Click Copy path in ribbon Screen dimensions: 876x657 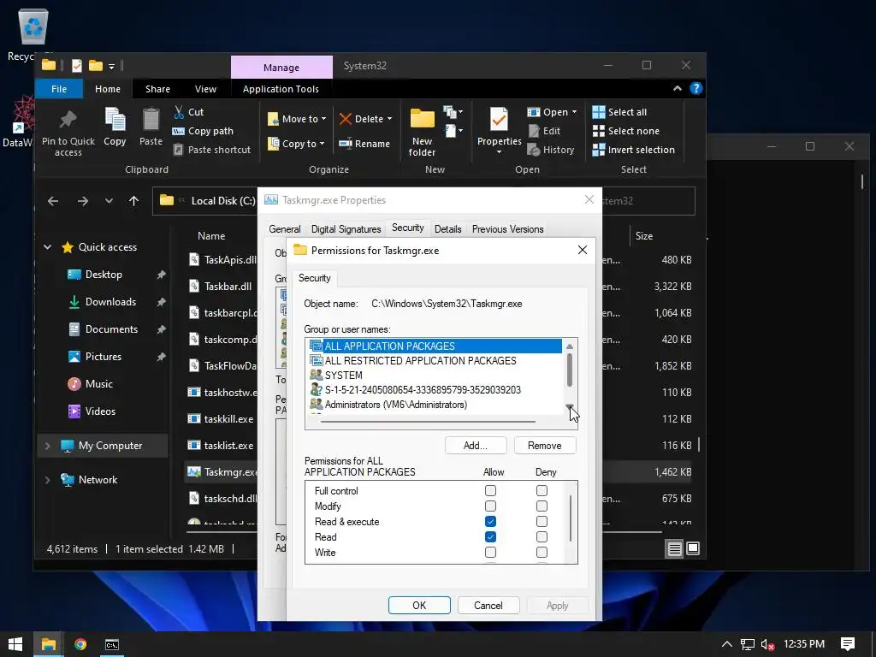pyautogui.click(x=203, y=131)
